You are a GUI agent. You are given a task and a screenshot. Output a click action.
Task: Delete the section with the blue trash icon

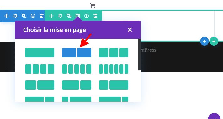[42, 16]
